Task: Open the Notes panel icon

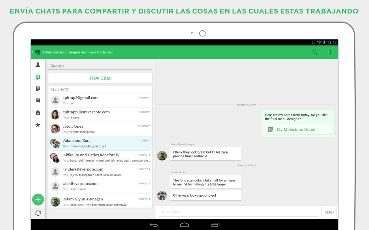Action: (x=38, y=89)
